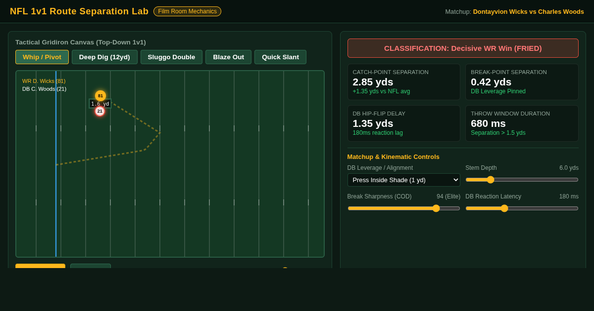Select the Whip / Pivot route tab
594x311 pixels.
pos(42,57)
